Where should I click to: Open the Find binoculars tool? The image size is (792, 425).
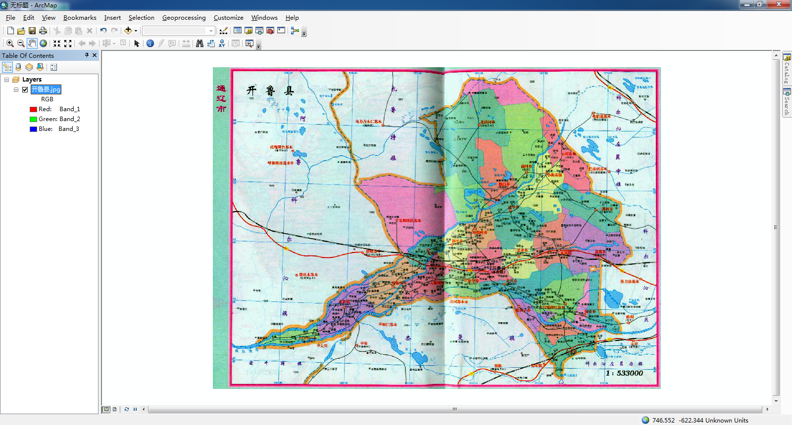199,43
